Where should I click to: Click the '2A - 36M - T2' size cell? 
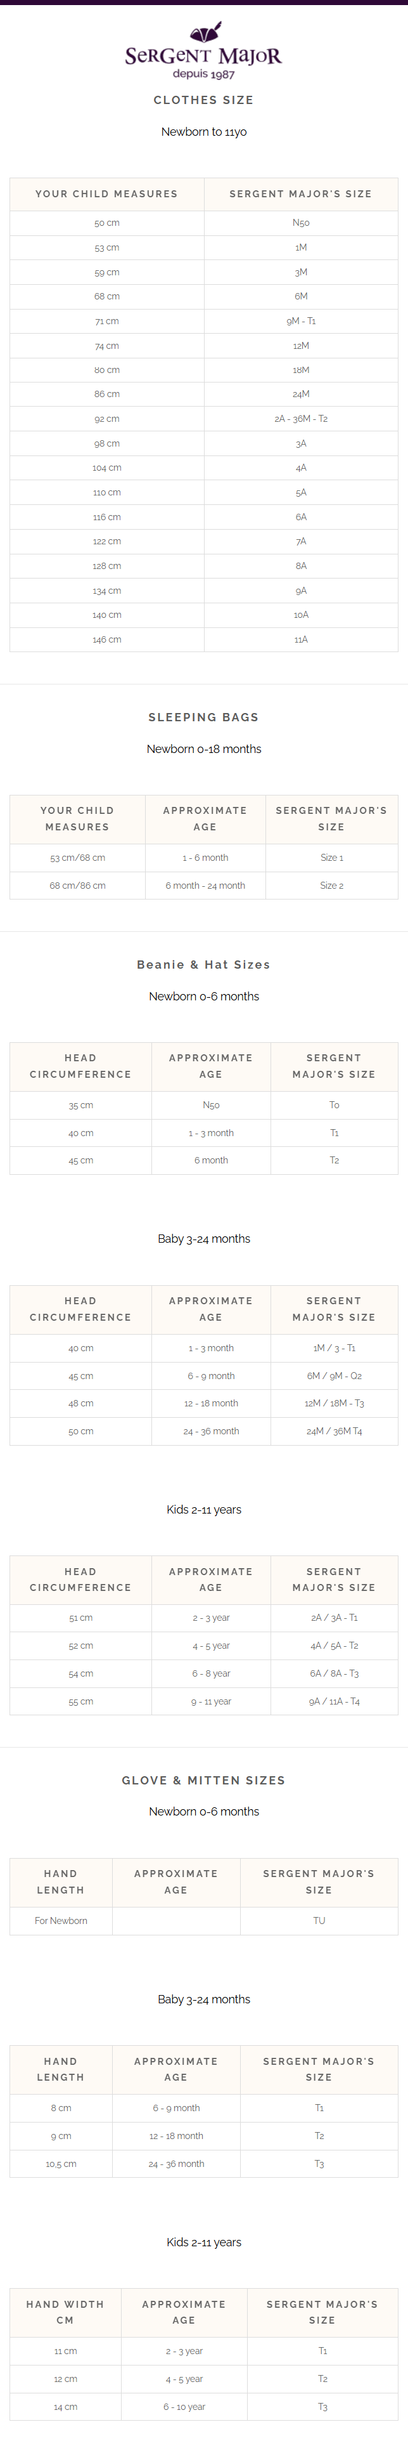coord(300,419)
